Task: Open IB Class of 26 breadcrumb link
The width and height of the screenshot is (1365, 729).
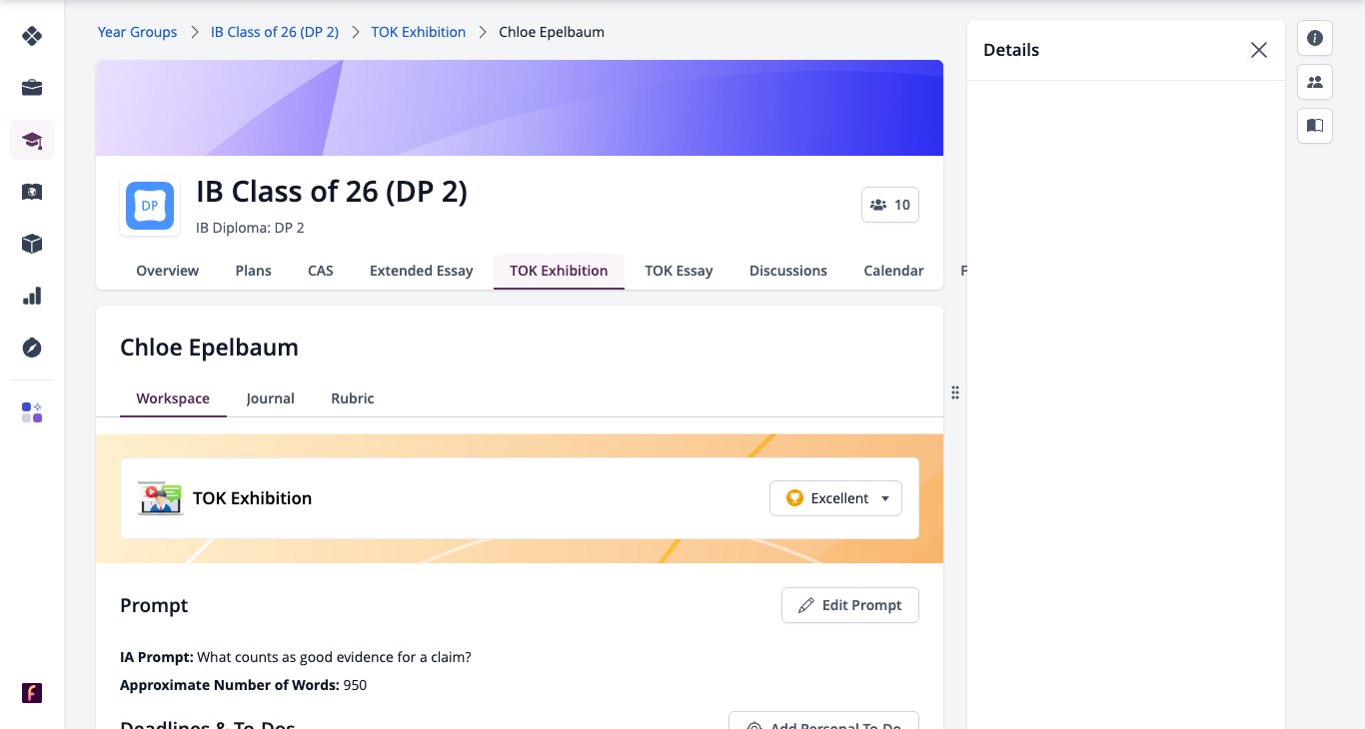Action: click(x=275, y=32)
